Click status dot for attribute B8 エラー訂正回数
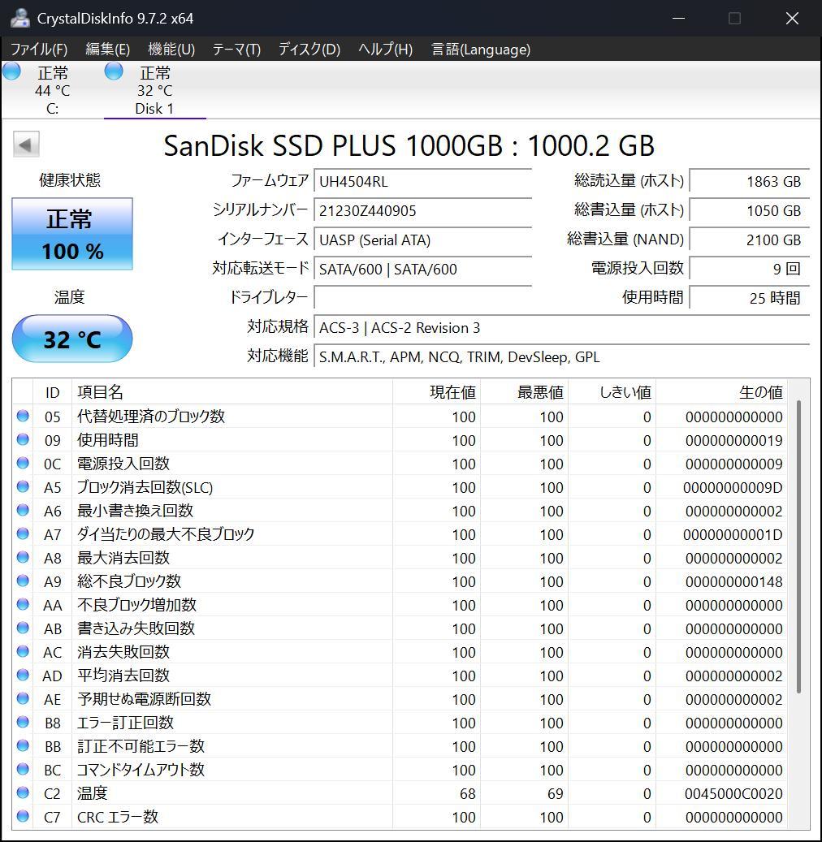 click(x=23, y=723)
